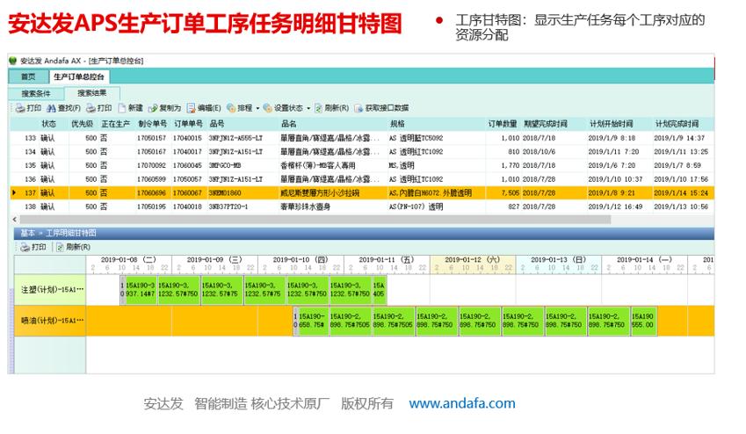Open the 排程 dropdown arrow
The width and height of the screenshot is (746, 434).
click(257, 109)
